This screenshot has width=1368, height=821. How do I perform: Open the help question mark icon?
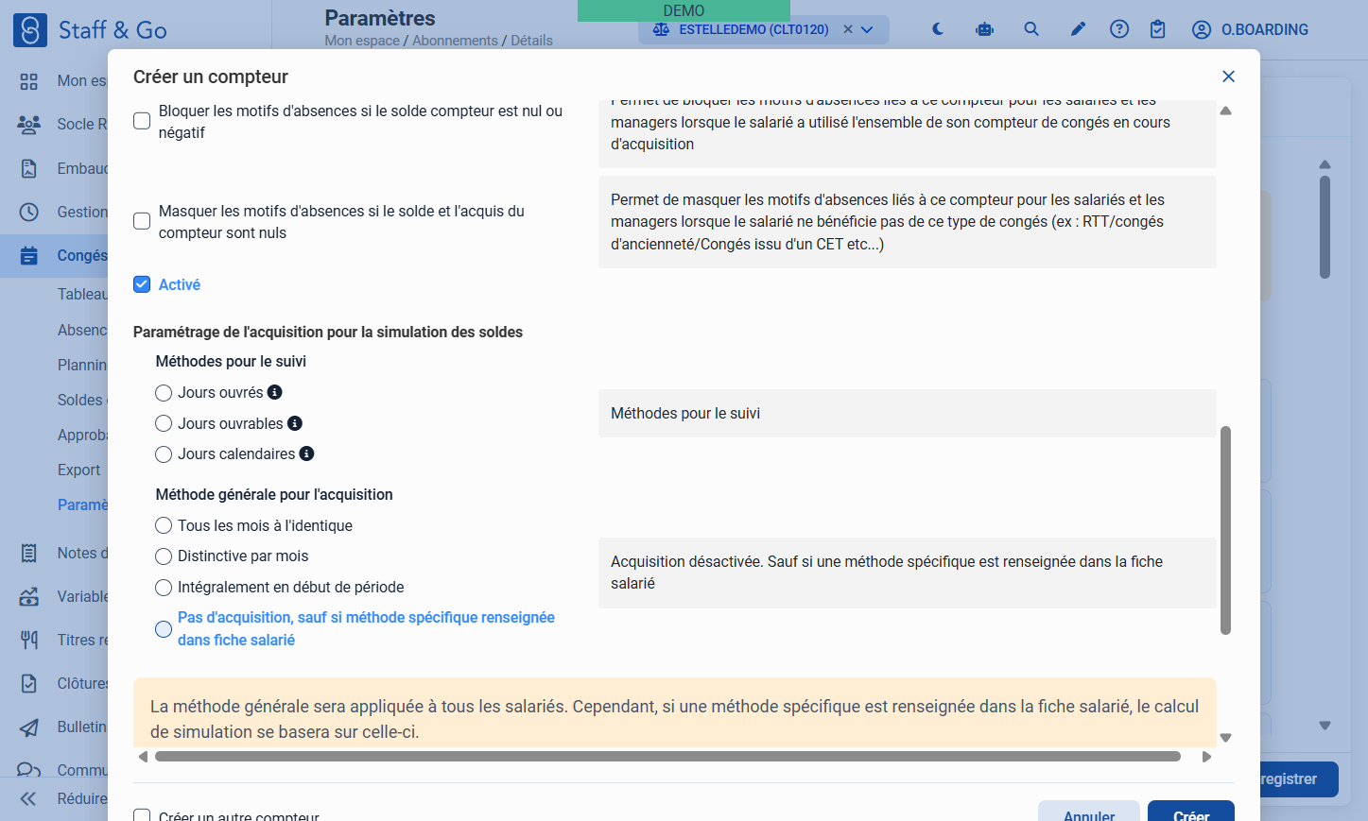tap(1119, 29)
